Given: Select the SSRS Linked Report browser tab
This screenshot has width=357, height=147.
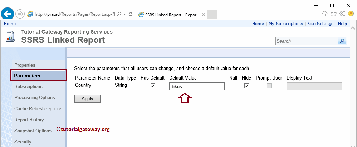Looking at the screenshot, I should tap(172, 15).
